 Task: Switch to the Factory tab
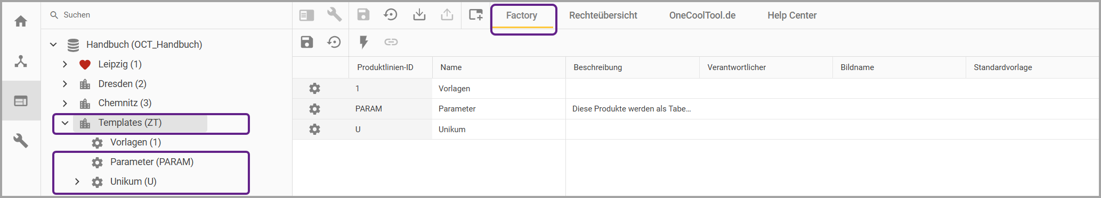pos(522,15)
